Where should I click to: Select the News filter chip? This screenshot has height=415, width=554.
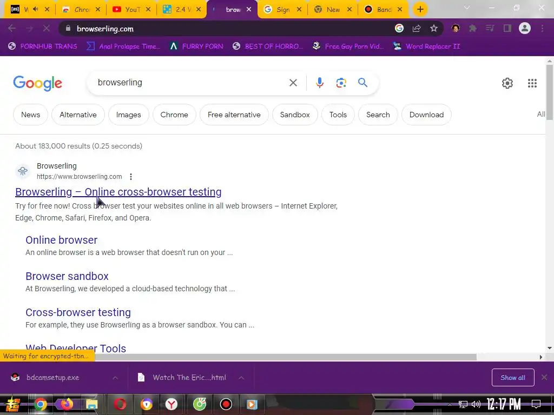click(31, 115)
